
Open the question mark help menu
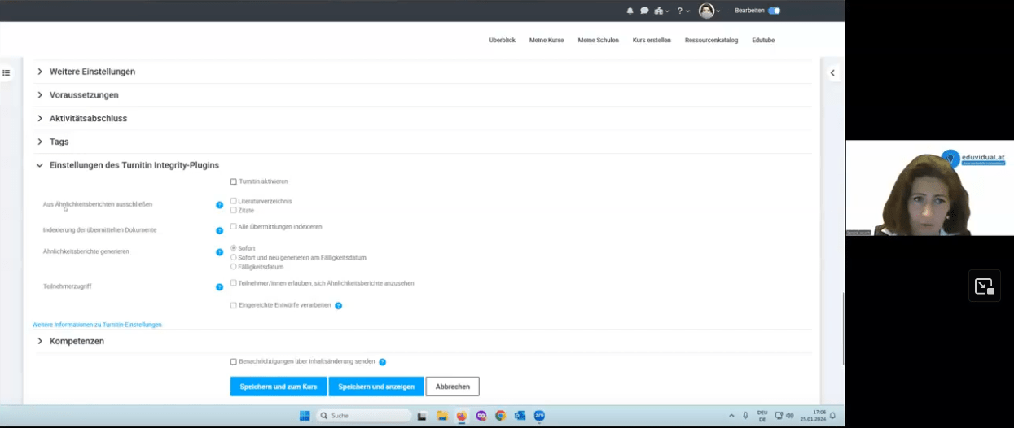click(680, 11)
